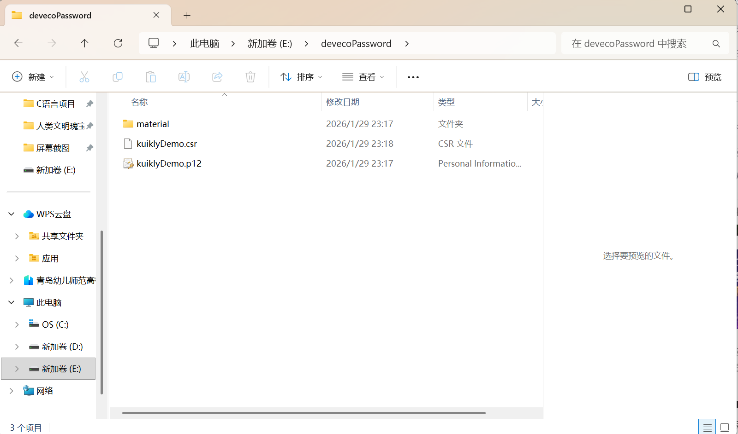The image size is (738, 434).
Task: Switch to details view icon in status bar
Action: tap(707, 427)
